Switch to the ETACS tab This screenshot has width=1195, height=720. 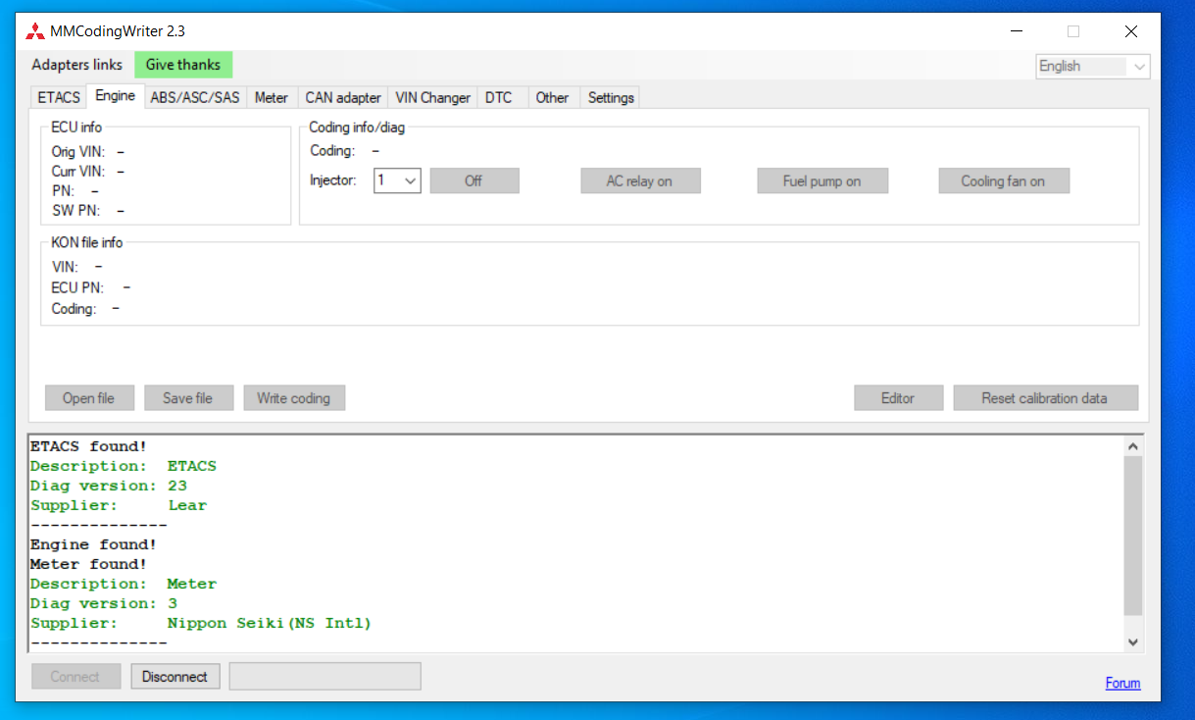point(59,97)
